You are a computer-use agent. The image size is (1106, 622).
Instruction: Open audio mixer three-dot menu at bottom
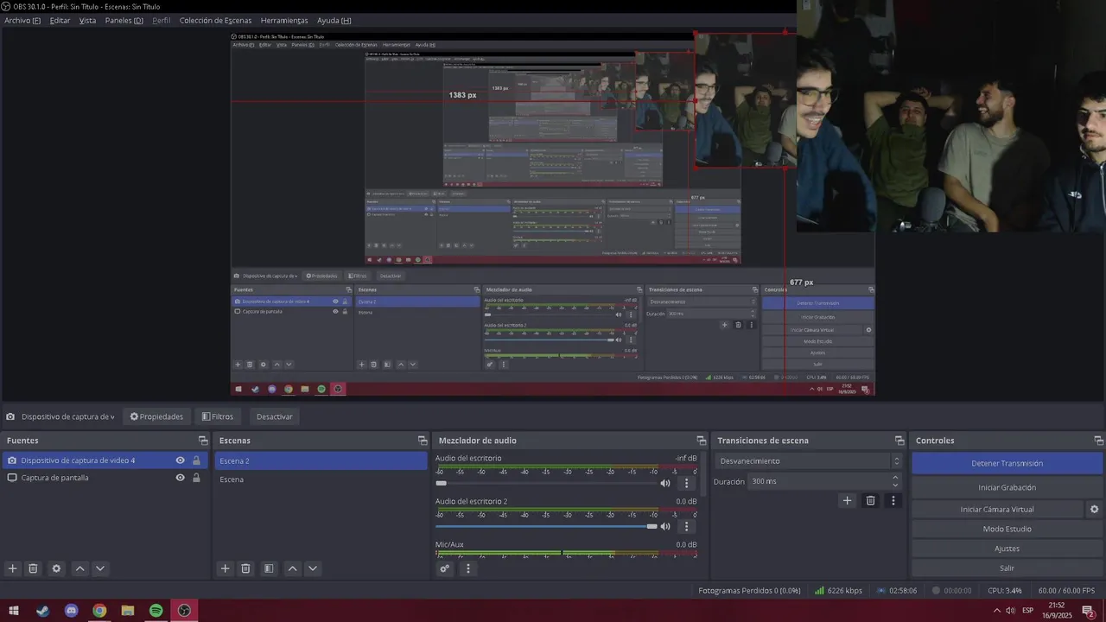coord(468,568)
